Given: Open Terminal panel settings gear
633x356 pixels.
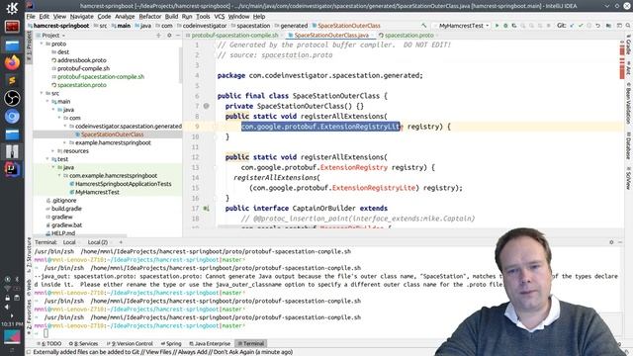Looking at the screenshot, I should click(x=611, y=242).
